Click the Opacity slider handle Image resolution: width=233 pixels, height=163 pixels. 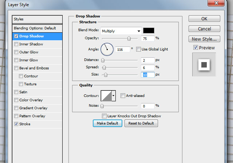point(129,38)
